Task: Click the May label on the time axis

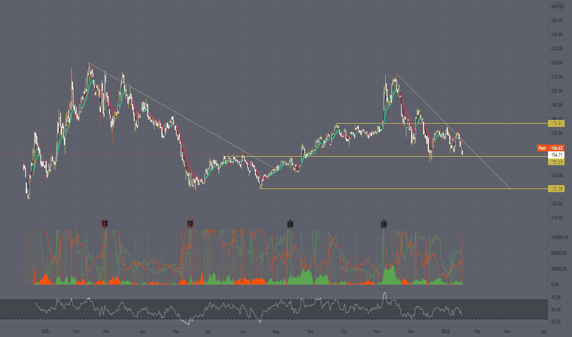Action: tap(176, 331)
